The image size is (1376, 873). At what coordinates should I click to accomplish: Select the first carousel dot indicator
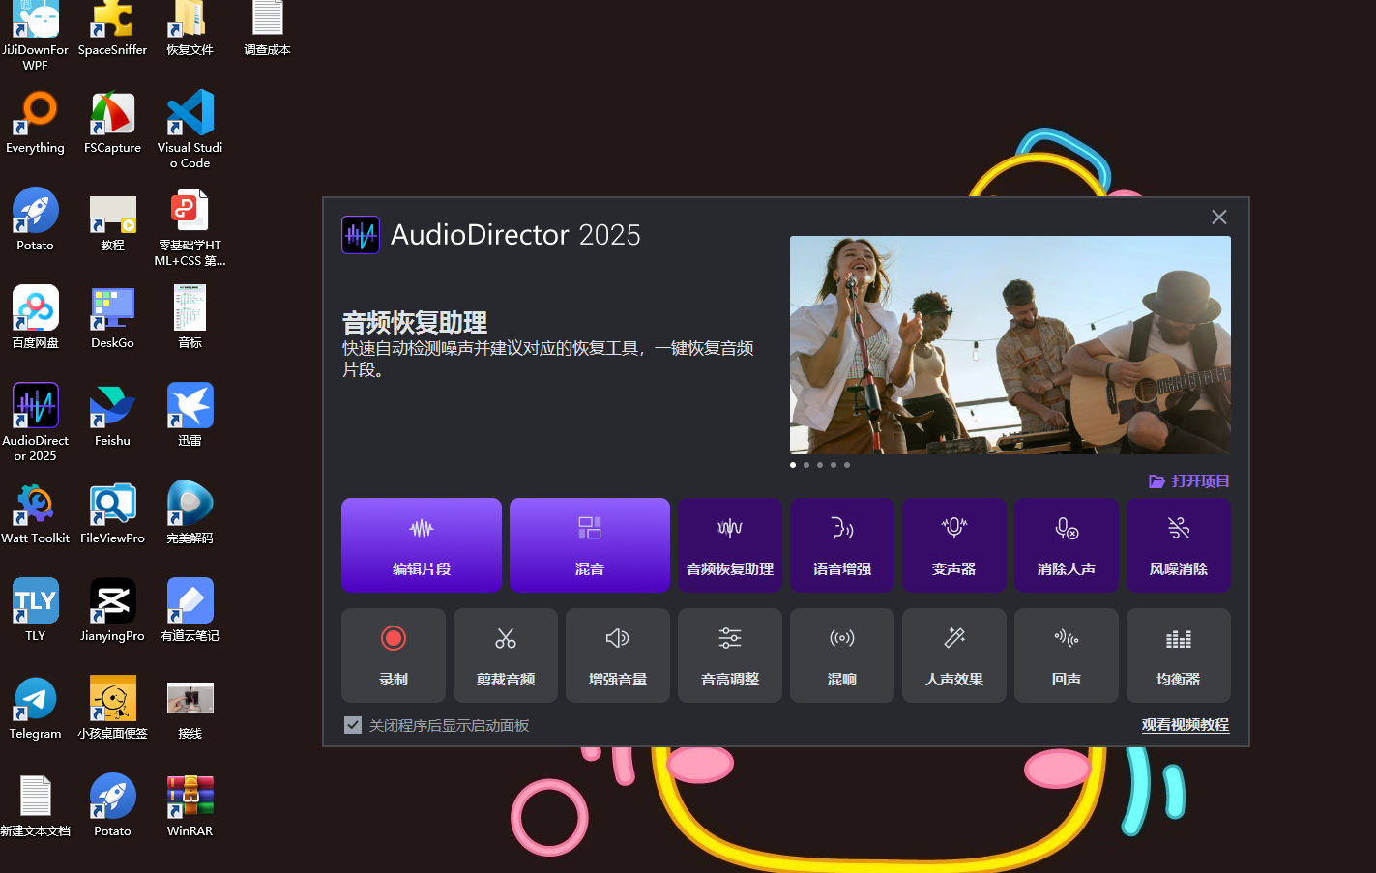point(793,465)
